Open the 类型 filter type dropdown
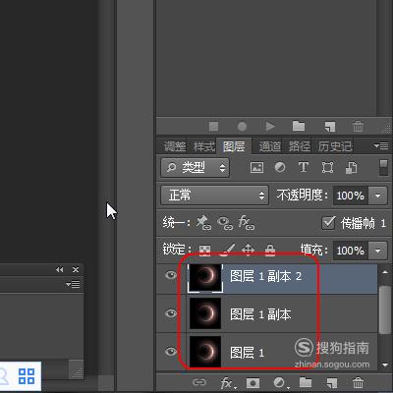 point(196,168)
